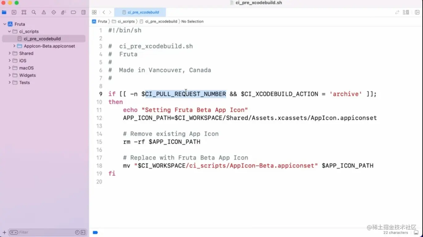Select the ci_pre_xcodebuild editor tab
The height and width of the screenshot is (237, 423).
[x=140, y=12]
